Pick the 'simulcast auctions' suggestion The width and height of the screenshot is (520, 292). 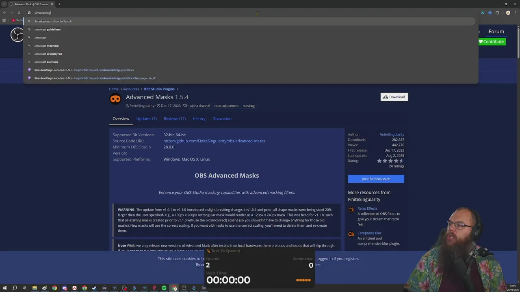(x=250, y=62)
